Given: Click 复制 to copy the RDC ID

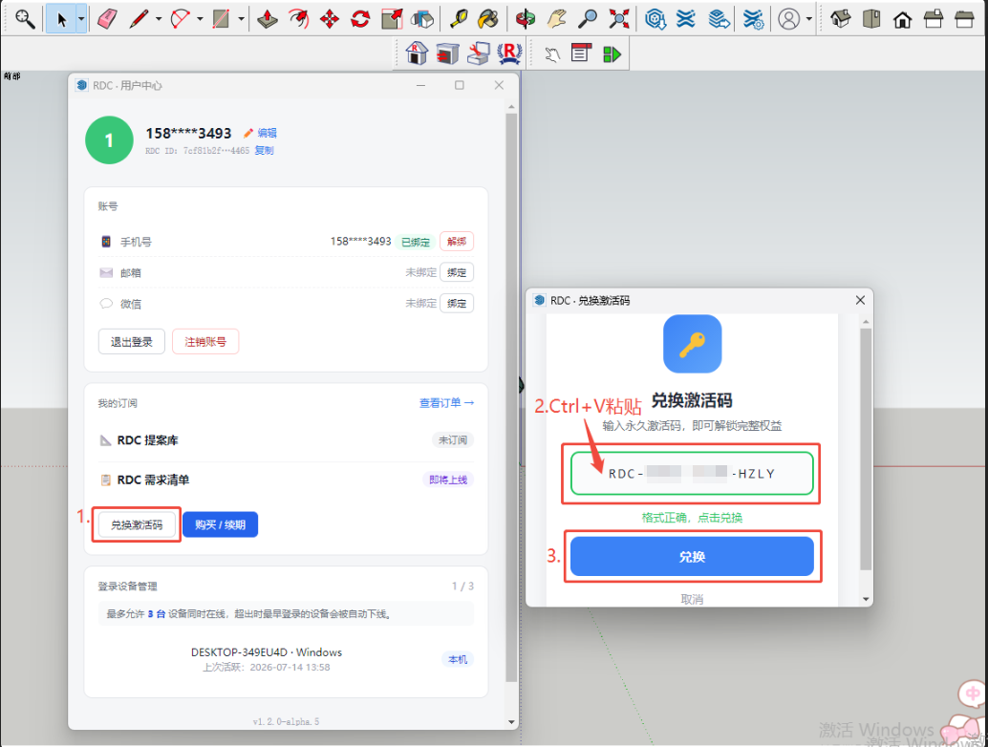Looking at the screenshot, I should [264, 151].
